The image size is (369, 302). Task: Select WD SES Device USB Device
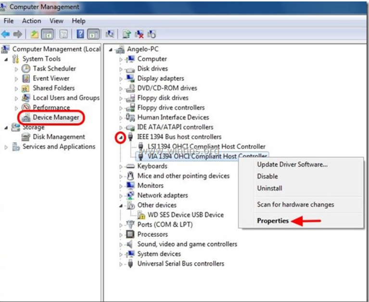186,215
